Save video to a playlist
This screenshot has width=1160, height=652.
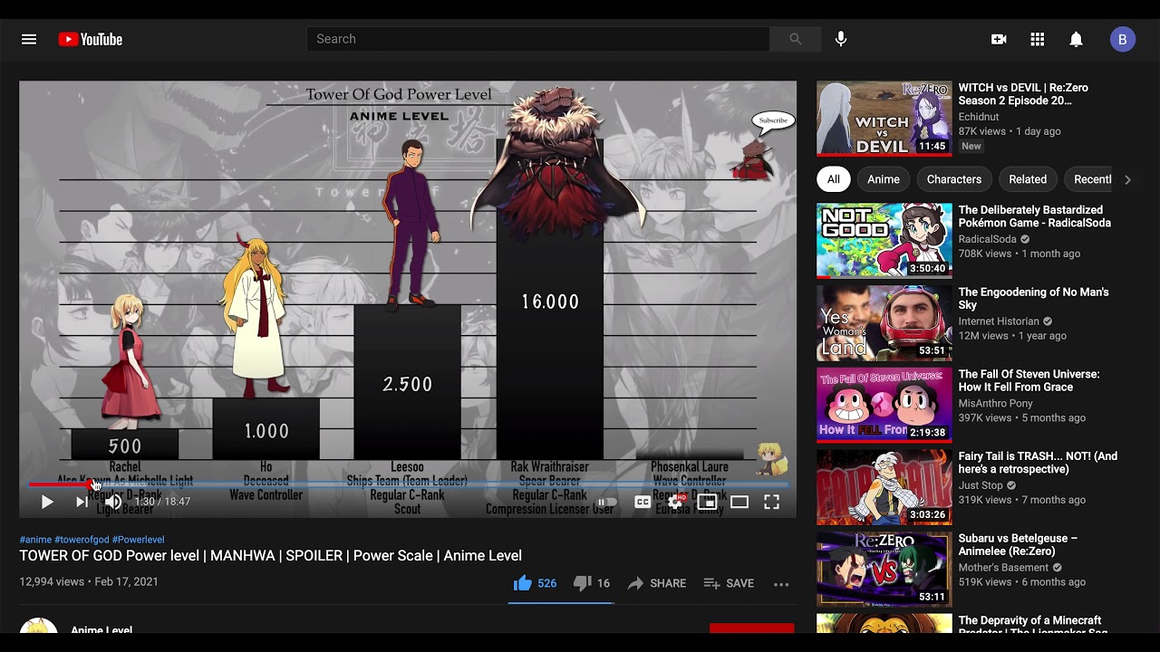(x=729, y=583)
